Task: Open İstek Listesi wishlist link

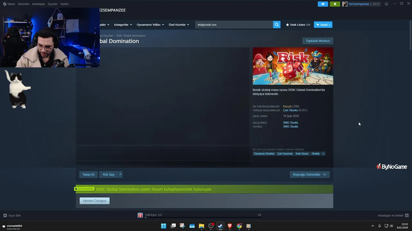Action: click(x=298, y=25)
